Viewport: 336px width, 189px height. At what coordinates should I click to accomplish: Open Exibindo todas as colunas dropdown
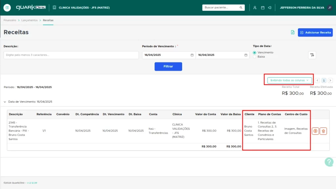click(289, 80)
